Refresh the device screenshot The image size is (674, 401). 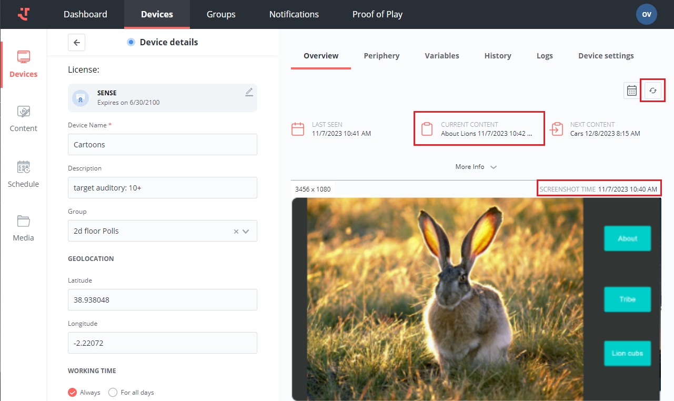652,91
